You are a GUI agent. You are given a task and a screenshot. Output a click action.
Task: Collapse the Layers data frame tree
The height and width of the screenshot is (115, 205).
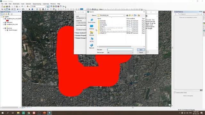1,17
